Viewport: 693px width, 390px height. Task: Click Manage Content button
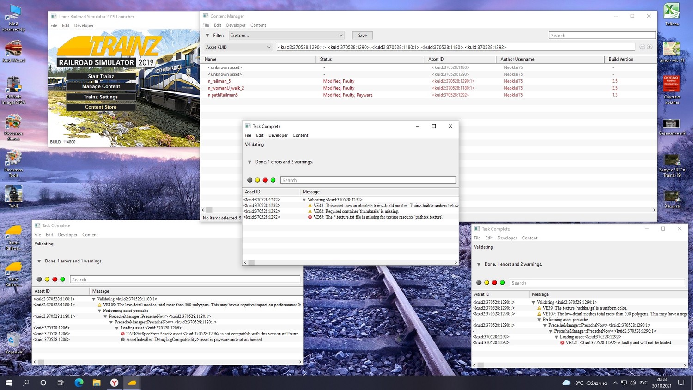point(101,86)
